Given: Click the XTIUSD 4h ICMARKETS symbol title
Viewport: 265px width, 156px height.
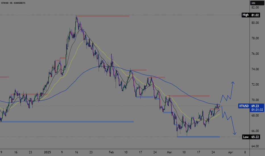Looking at the screenshot, I should [x=13, y=3].
